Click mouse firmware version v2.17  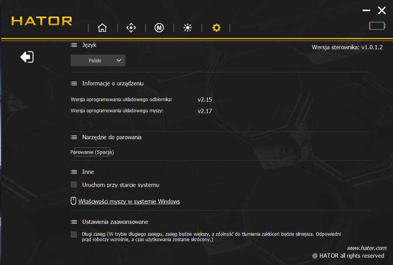click(x=205, y=111)
